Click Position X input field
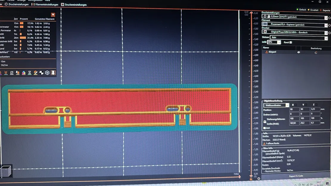 pyautogui.click(x=294, y=109)
